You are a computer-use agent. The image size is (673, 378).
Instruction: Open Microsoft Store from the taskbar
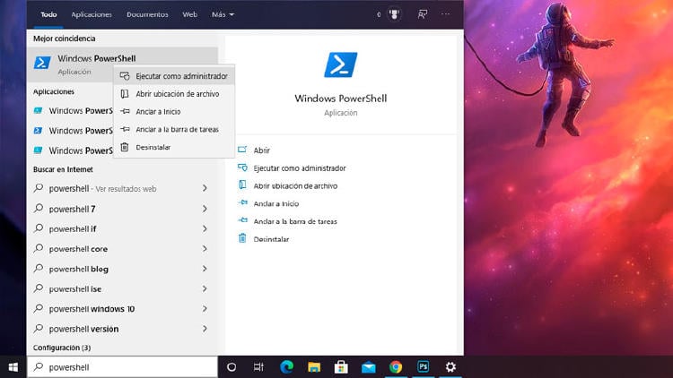coord(341,366)
